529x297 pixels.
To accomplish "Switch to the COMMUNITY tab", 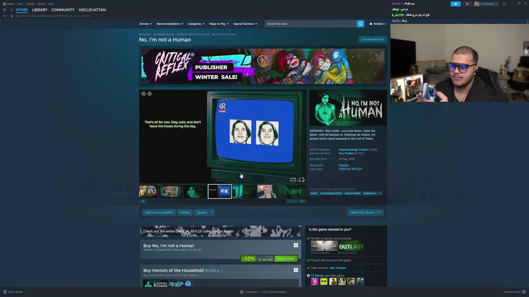I will point(63,10).
